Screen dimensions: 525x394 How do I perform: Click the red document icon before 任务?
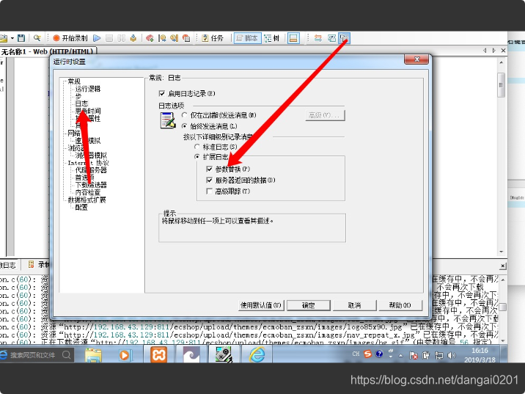coord(186,38)
